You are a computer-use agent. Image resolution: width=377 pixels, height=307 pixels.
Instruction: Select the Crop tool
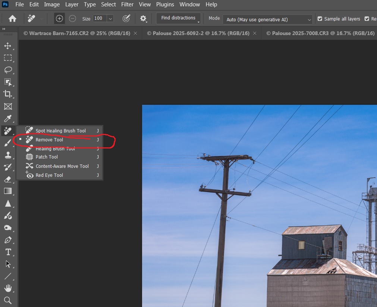[7, 94]
